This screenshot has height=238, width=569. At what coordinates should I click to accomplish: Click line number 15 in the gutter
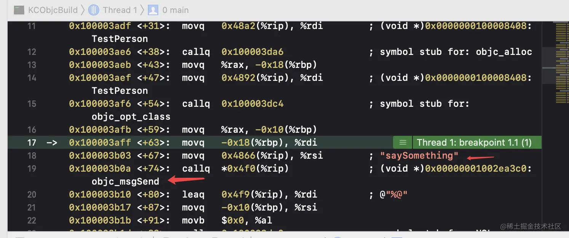point(32,104)
